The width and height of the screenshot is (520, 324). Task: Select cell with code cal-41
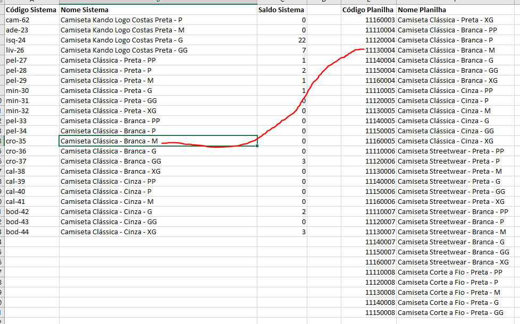[x=32, y=202]
